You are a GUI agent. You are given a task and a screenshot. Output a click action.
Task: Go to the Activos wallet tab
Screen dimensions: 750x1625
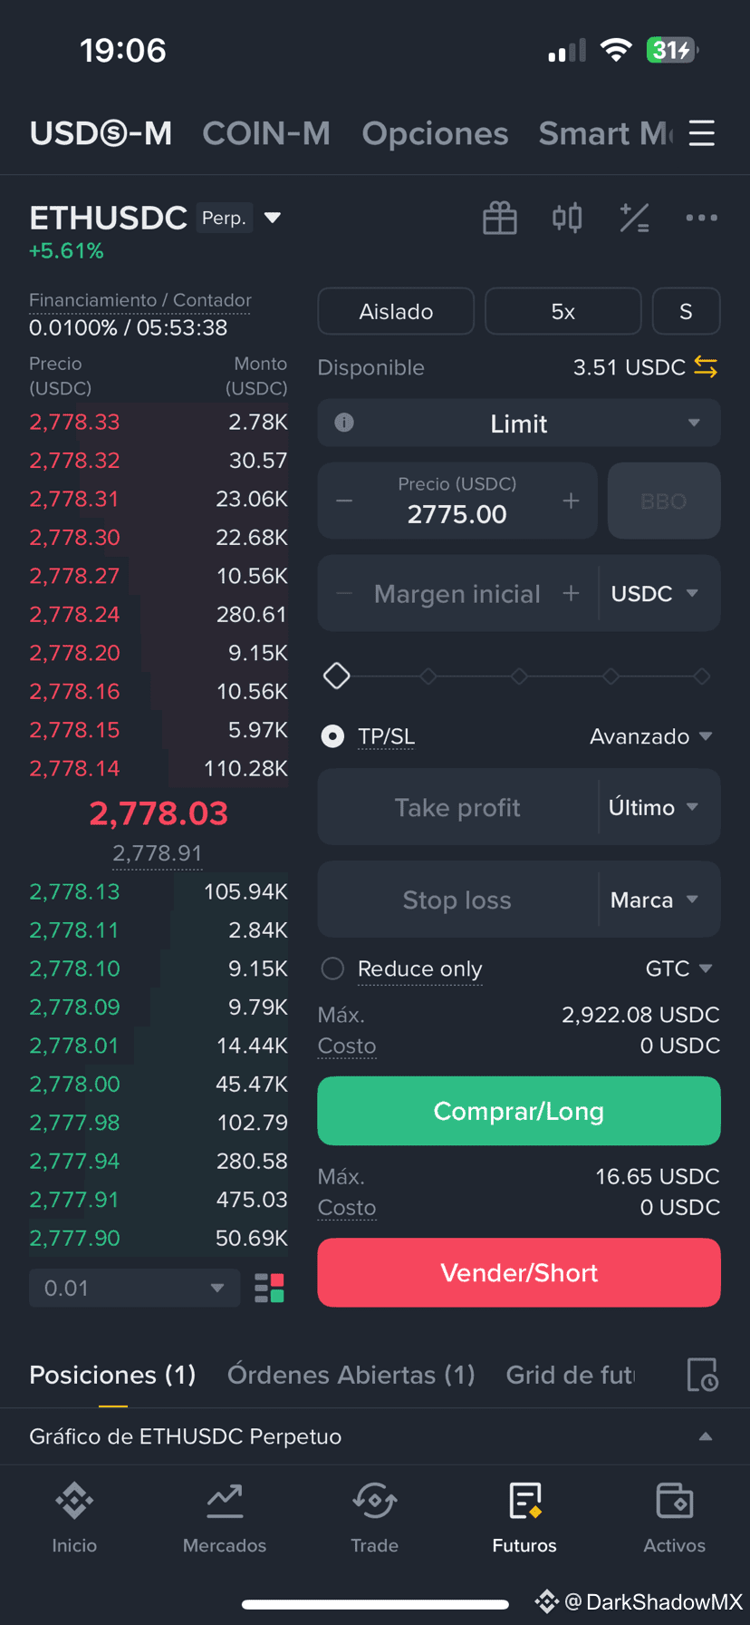pyautogui.click(x=674, y=1518)
